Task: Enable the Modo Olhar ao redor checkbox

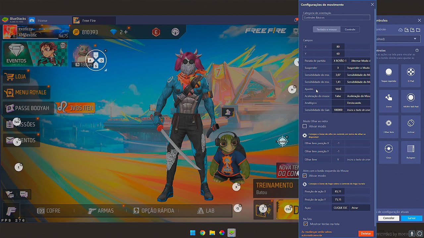Action: [x=305, y=126]
